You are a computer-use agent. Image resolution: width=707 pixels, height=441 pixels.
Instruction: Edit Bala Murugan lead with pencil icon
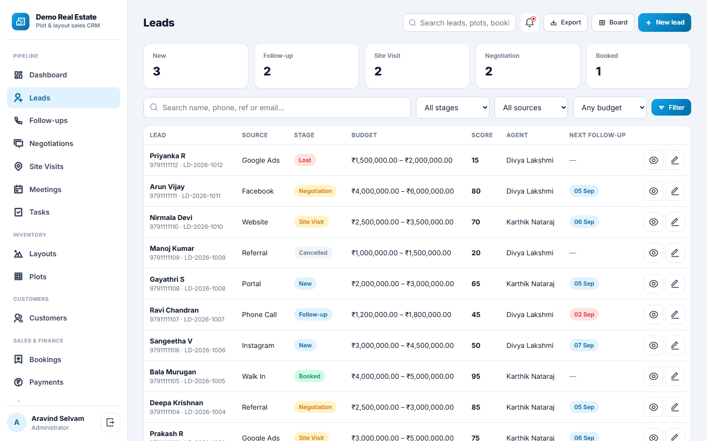[675, 376]
